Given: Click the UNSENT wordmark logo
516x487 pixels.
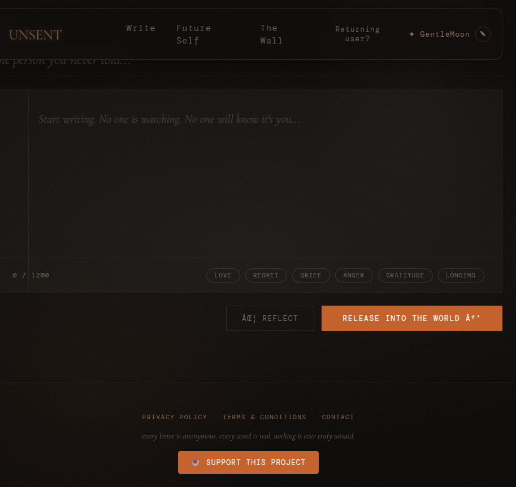Looking at the screenshot, I should tap(35, 34).
